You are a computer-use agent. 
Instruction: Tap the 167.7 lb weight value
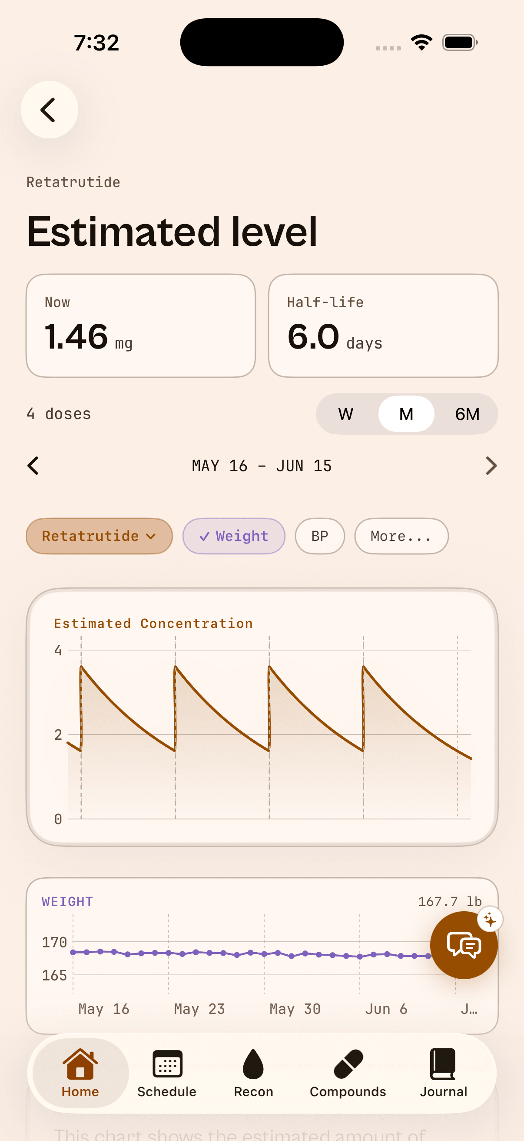450,901
